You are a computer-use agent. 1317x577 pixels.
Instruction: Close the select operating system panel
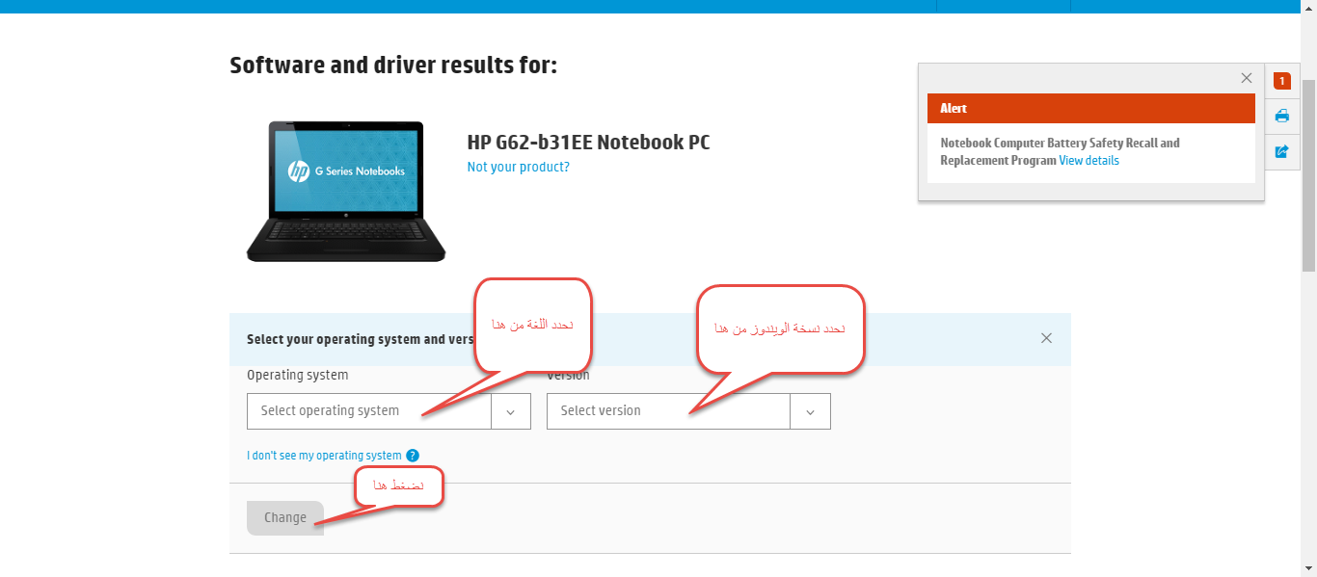click(1047, 338)
